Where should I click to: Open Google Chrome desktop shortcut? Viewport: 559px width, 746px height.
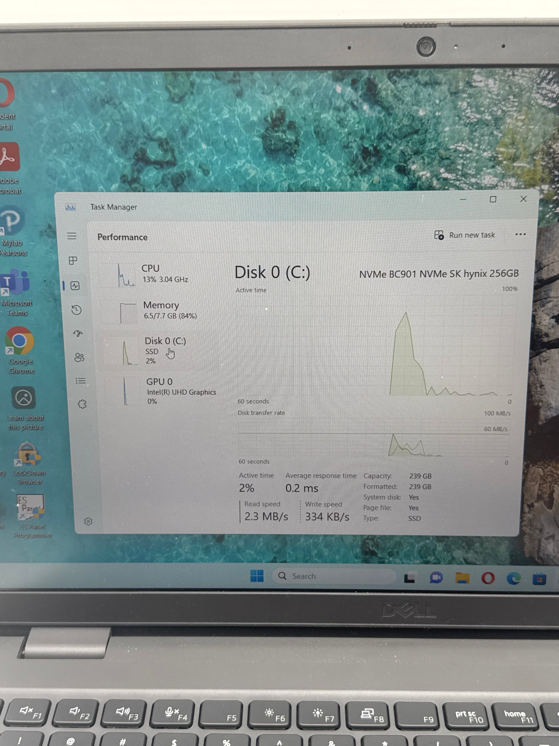click(20, 341)
